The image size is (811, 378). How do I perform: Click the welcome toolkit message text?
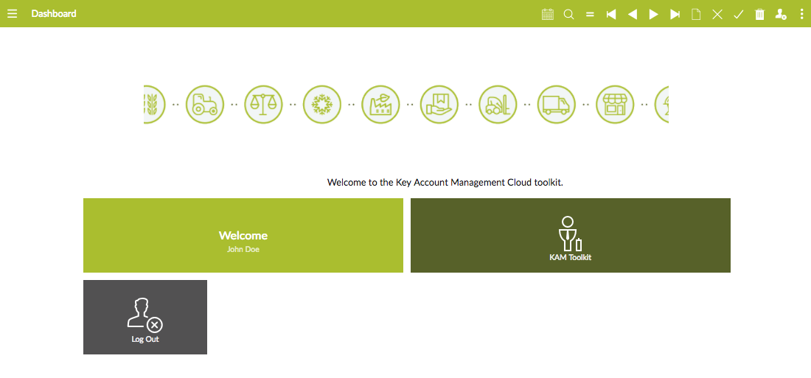pos(445,183)
